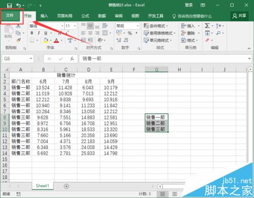The height and width of the screenshot is (198, 254).
Task: Click the 共享 share button
Action: pos(239,16)
